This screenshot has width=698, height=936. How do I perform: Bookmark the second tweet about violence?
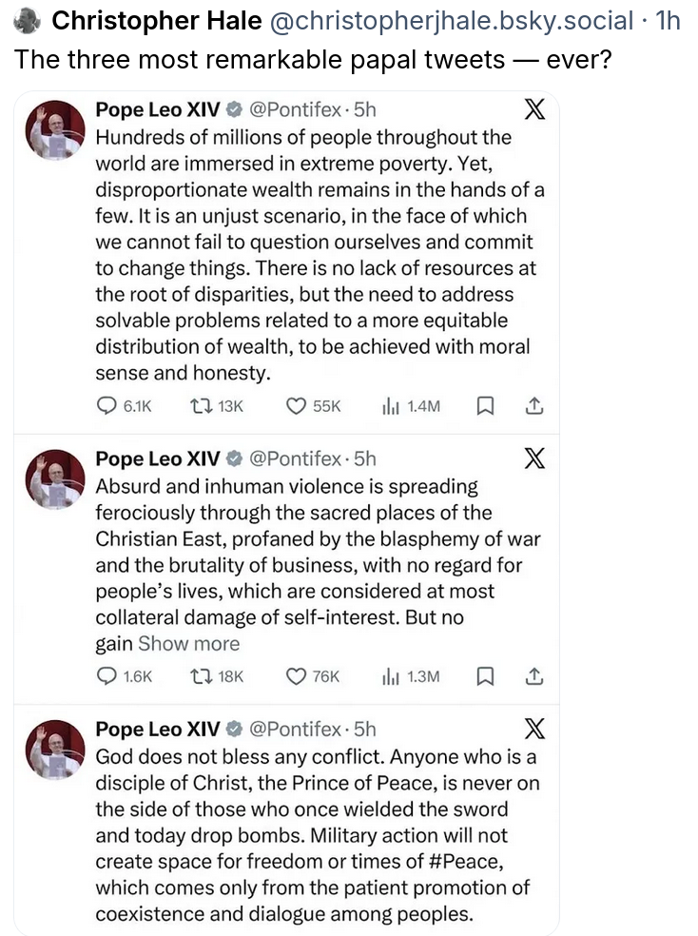485,676
